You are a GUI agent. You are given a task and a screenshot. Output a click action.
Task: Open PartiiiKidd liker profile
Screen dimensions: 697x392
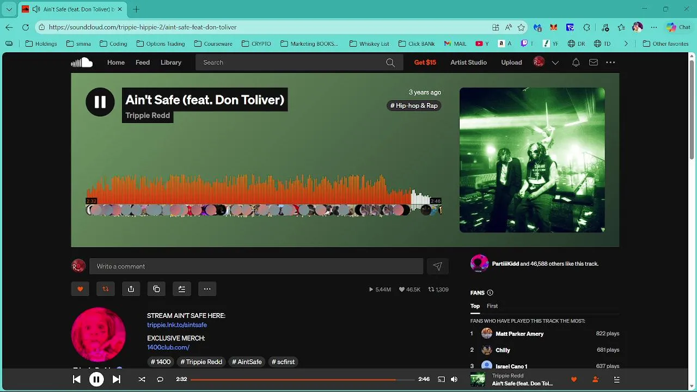pos(505,264)
